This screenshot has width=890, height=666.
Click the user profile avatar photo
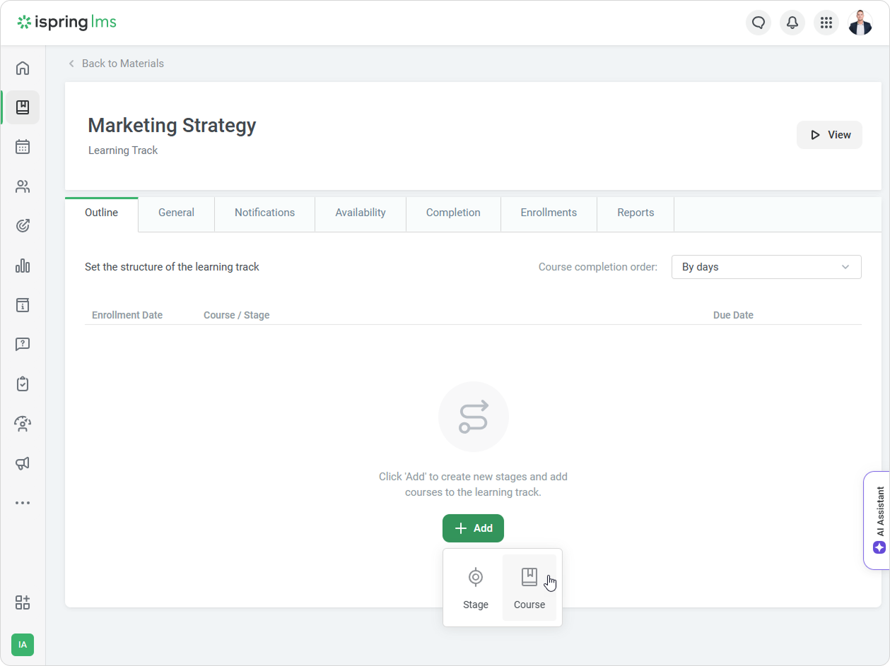coord(860,23)
